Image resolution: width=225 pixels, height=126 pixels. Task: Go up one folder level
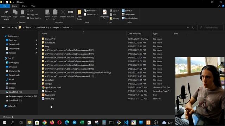pyautogui.click(x=16, y=28)
